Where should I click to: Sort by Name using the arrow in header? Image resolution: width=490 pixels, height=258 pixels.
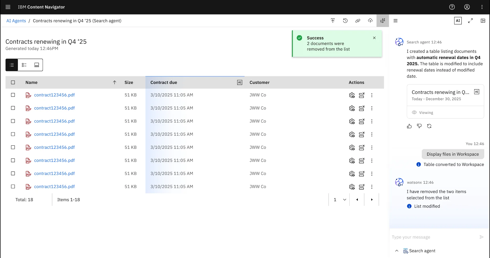[x=115, y=82]
